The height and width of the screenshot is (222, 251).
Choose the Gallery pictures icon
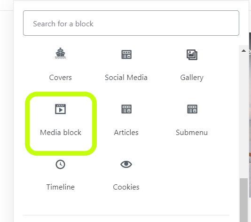pos(192,55)
